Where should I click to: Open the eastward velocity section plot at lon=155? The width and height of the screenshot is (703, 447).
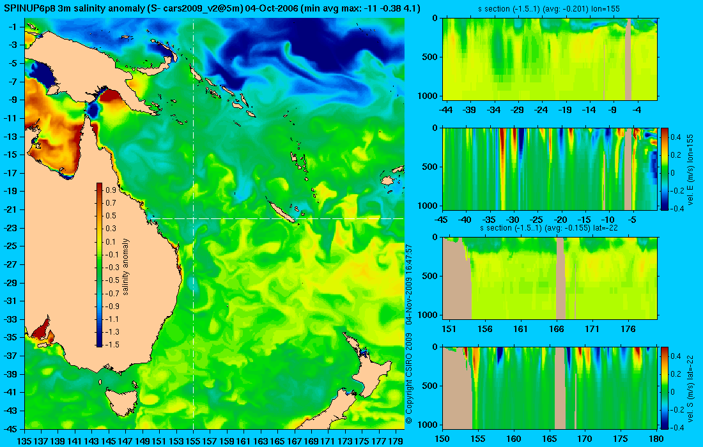tap(550, 169)
